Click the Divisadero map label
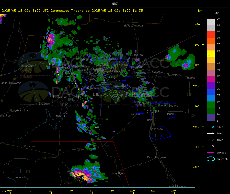The width and height of the screenshot is (230, 194). (x=55, y=20)
